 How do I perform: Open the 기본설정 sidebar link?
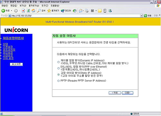pyautogui.click(x=8, y=47)
